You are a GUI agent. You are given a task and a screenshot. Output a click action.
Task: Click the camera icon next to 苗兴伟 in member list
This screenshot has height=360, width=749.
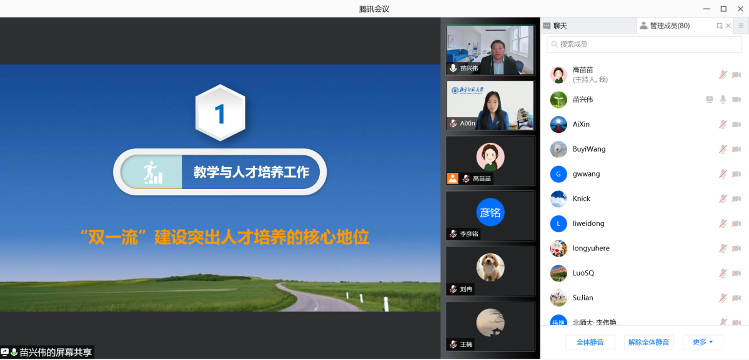pos(738,99)
